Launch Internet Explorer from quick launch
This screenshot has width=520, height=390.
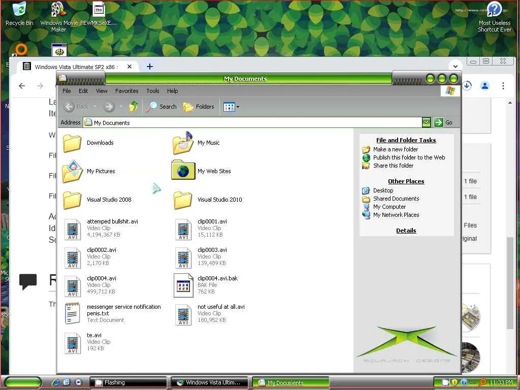click(x=56, y=382)
